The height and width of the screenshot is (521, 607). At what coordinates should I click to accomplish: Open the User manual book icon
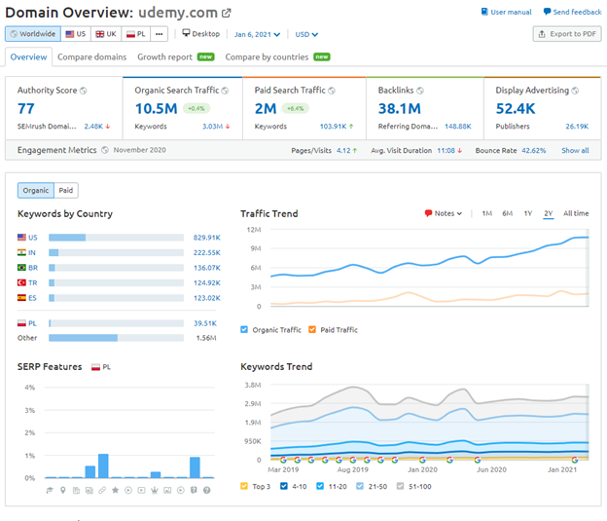485,12
